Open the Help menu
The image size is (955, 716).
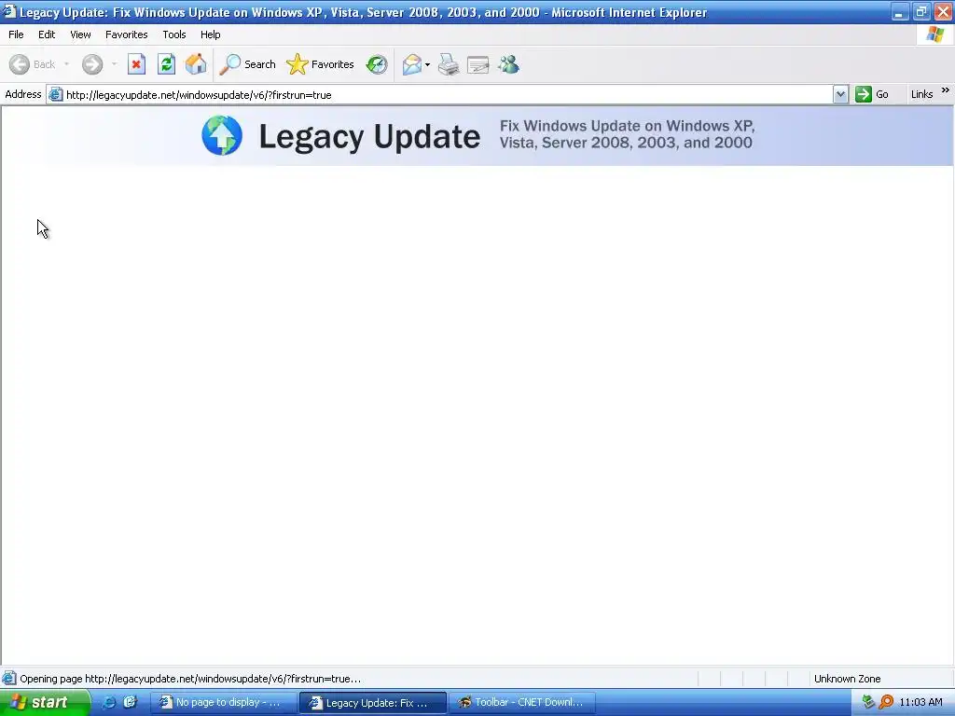click(210, 34)
